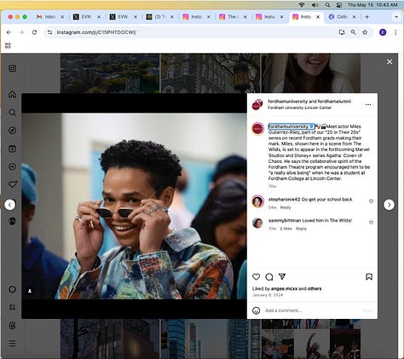Image resolution: width=404 pixels, height=359 pixels.
Task: Click browser back arrow
Action: pos(9,32)
